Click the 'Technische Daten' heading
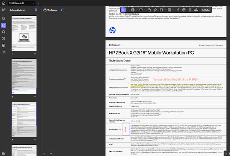Viewport: 230px width, 156px height. click(x=120, y=61)
